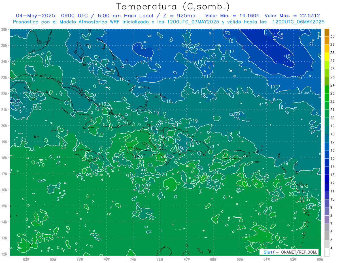Click the gray color bar segment between 5 and 6
This screenshot has width=340, height=263.
(x=327, y=236)
